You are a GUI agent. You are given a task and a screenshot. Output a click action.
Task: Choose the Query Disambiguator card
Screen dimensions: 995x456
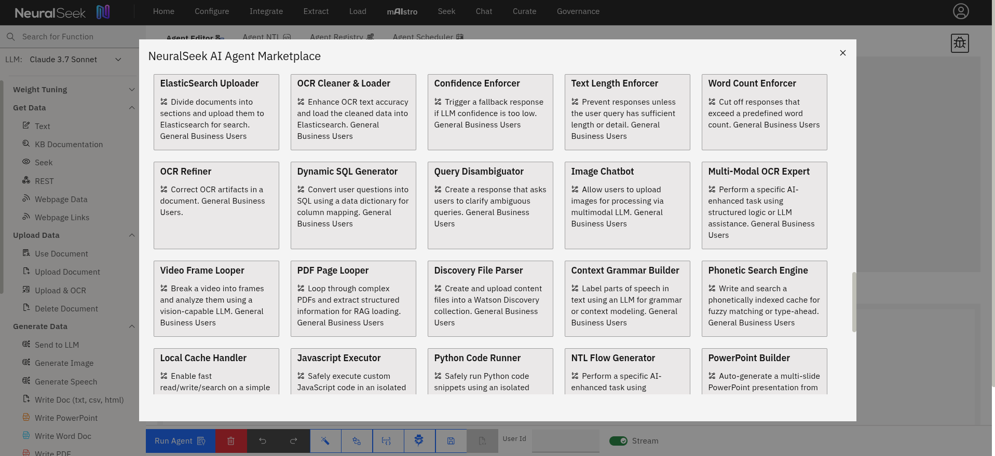click(x=490, y=205)
